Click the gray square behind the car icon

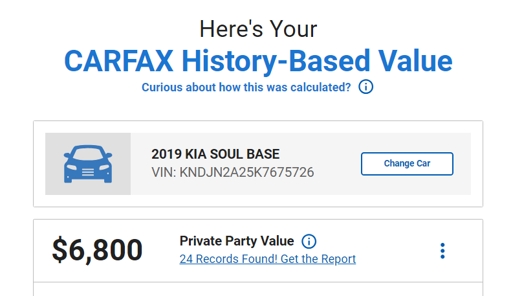(x=88, y=164)
